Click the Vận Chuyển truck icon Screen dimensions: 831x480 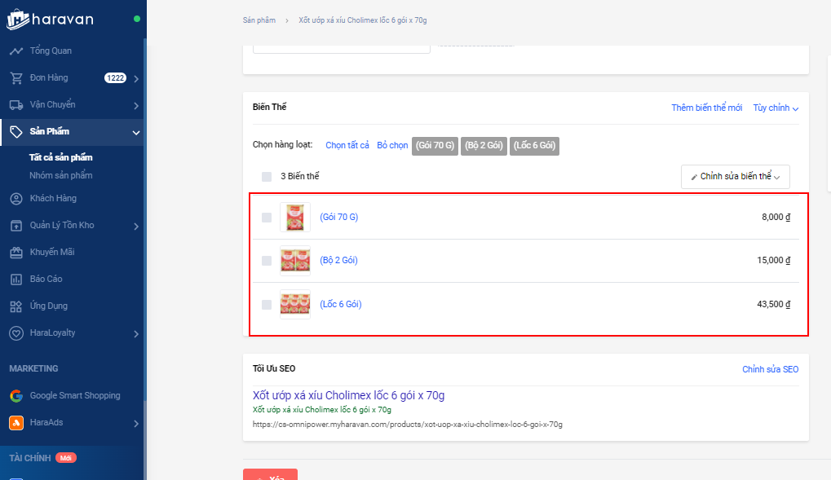[15, 105]
